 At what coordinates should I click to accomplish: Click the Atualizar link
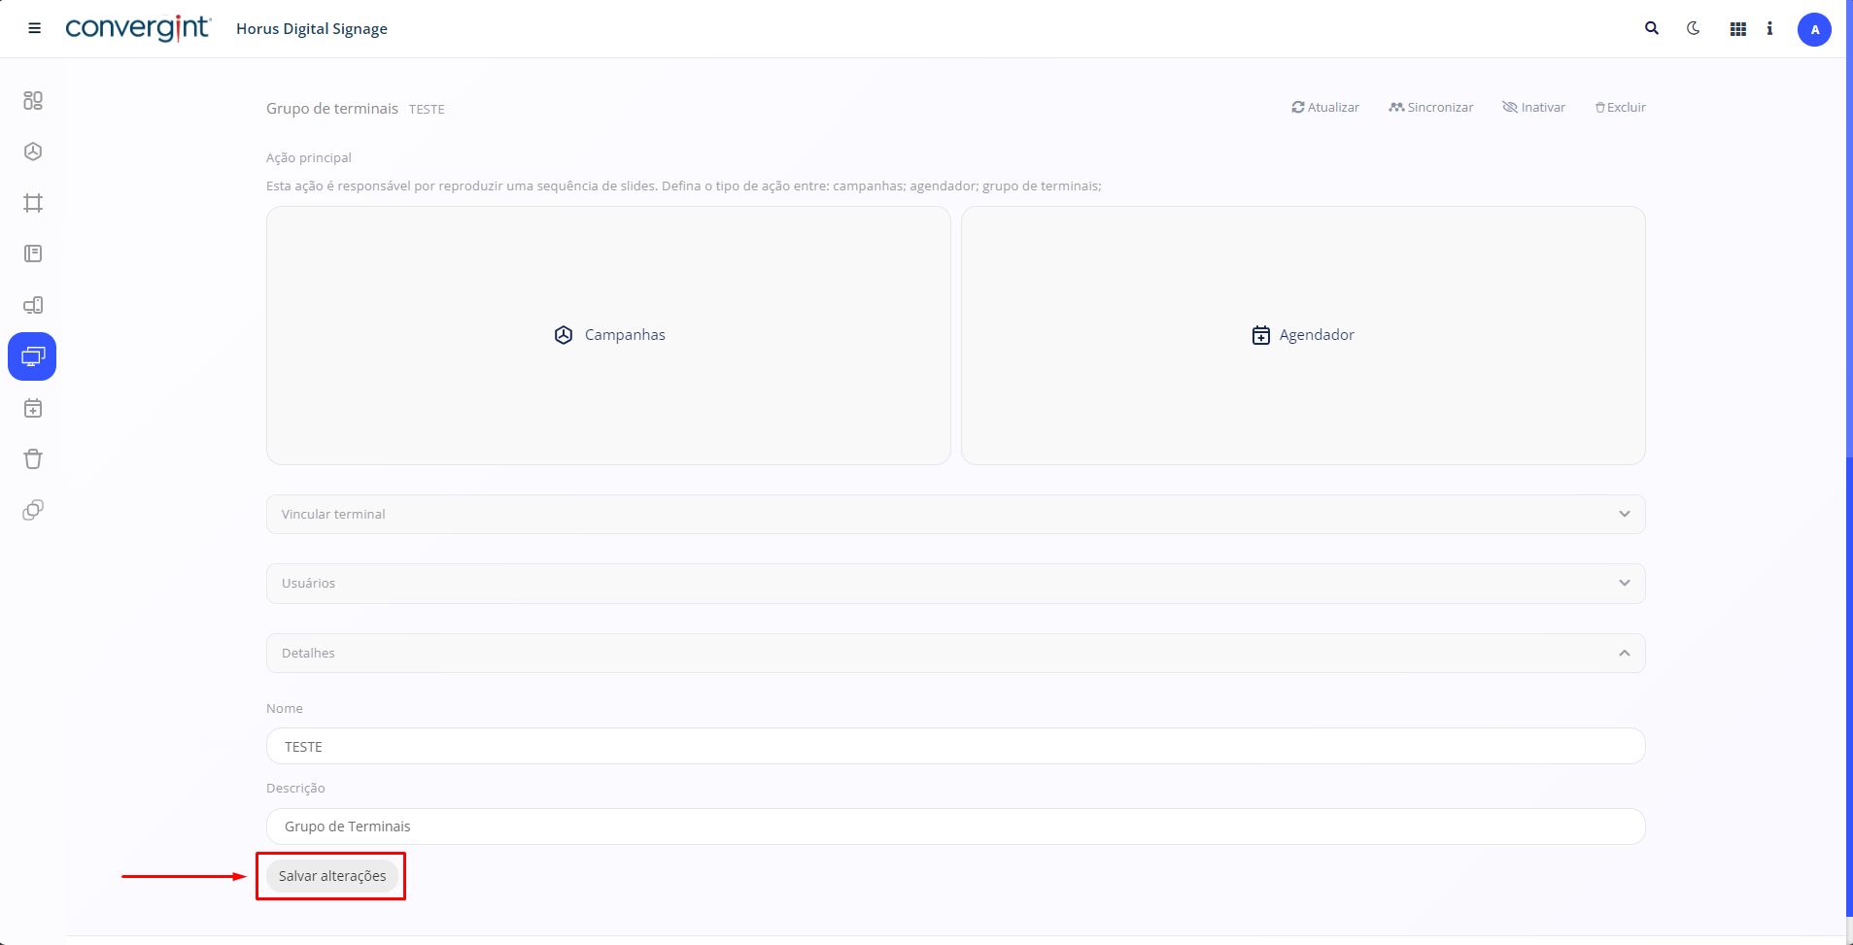[1324, 108]
